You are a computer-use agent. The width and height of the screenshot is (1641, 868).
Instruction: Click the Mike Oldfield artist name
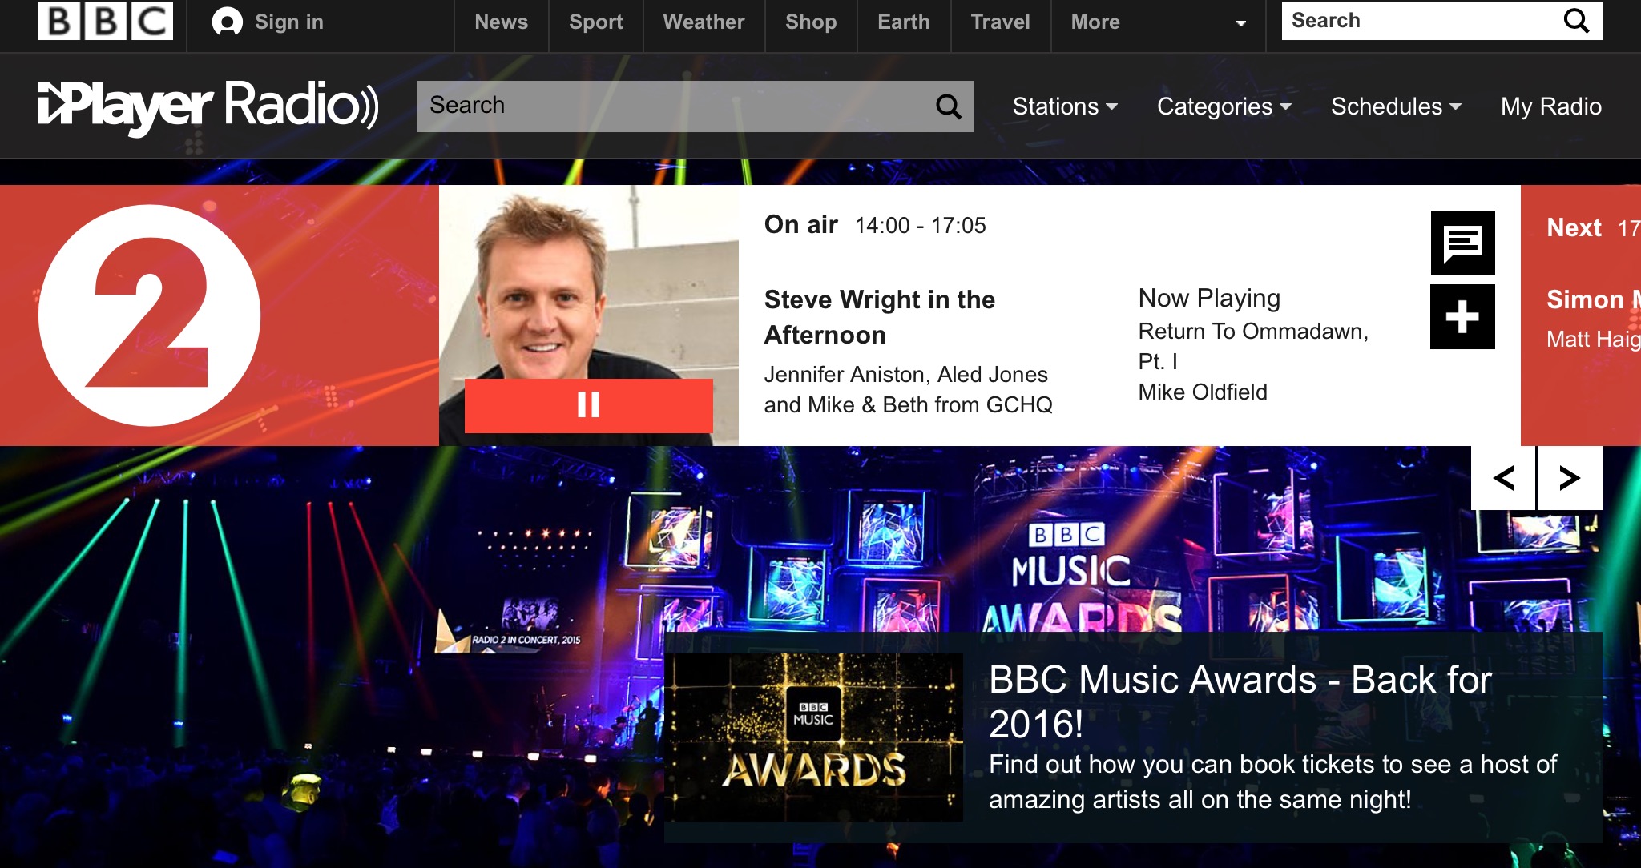click(x=1203, y=392)
